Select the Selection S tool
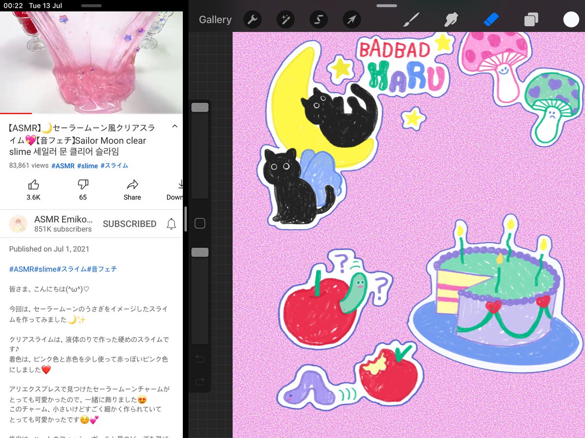 [319, 19]
